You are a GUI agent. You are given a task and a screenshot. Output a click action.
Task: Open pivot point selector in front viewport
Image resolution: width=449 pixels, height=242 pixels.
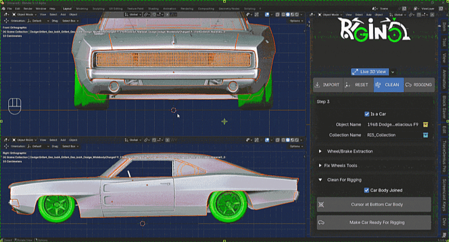[147, 14]
